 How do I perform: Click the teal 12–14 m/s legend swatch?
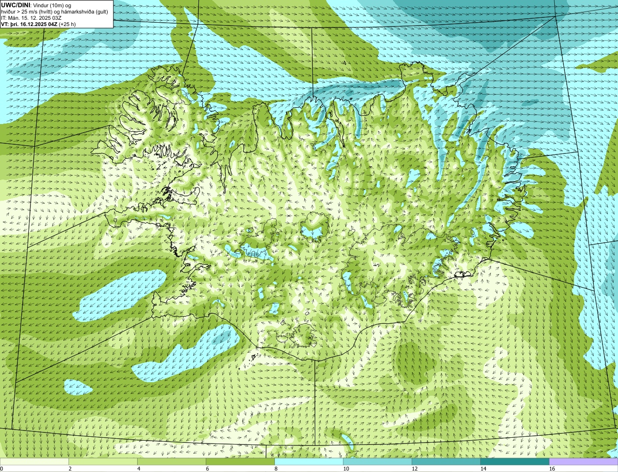pos(446,461)
